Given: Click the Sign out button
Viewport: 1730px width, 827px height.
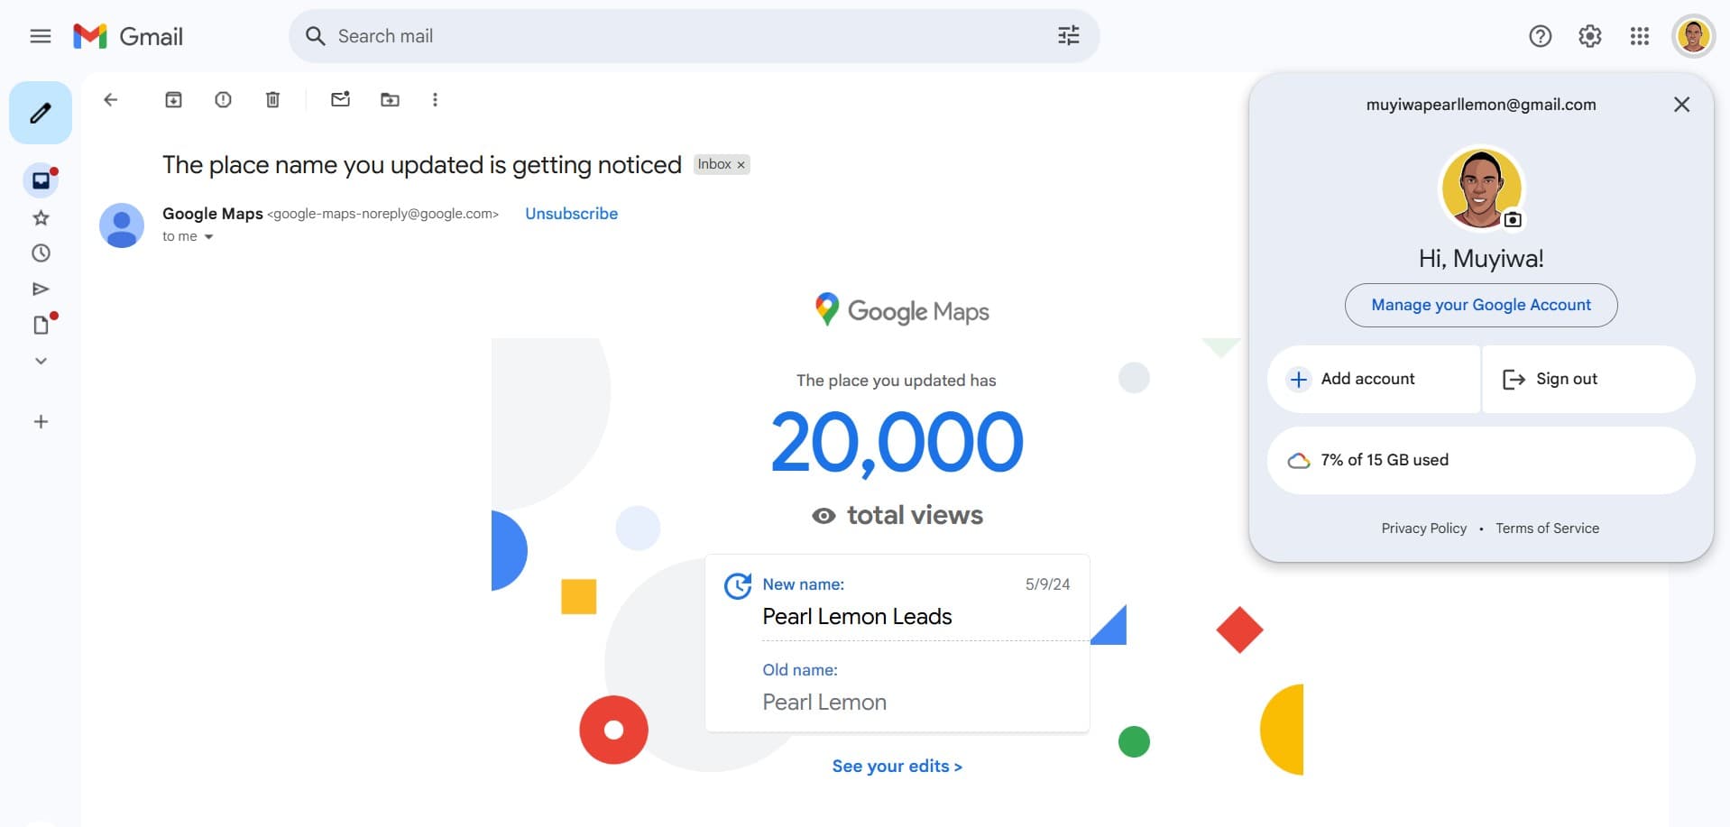Looking at the screenshot, I should (1588, 379).
